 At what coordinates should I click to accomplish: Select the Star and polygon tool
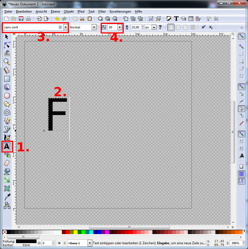[x=7, y=104]
